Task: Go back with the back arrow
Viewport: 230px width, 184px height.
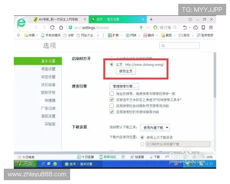Action: pos(36,28)
